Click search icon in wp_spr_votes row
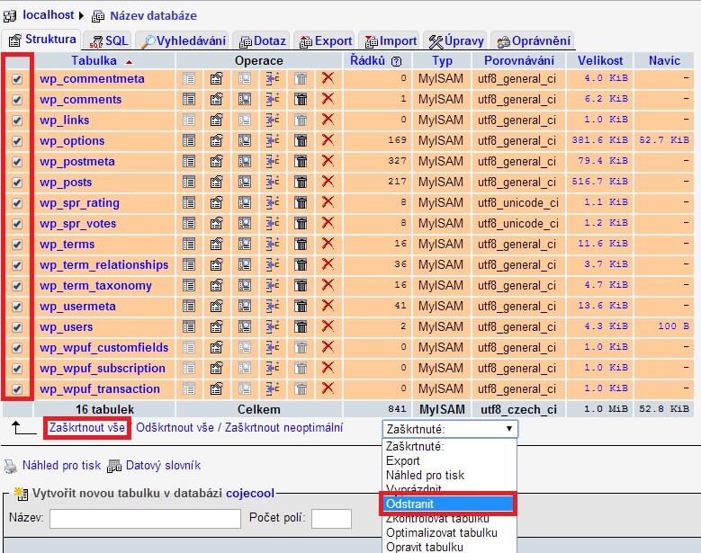The image size is (701, 553). point(245,223)
